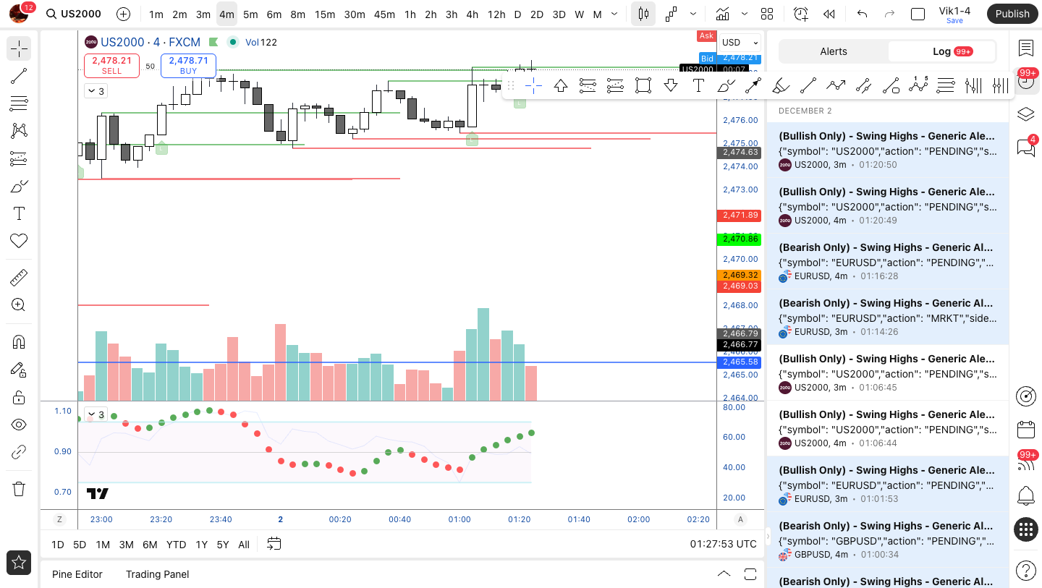Switch to the Alerts tab
The height and width of the screenshot is (588, 1042).
pos(834,51)
